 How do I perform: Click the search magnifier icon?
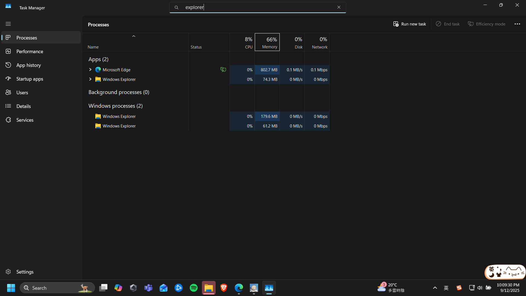(176, 7)
